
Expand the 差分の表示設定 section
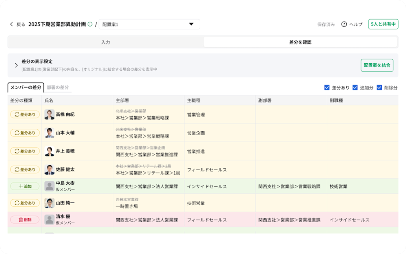point(16,65)
